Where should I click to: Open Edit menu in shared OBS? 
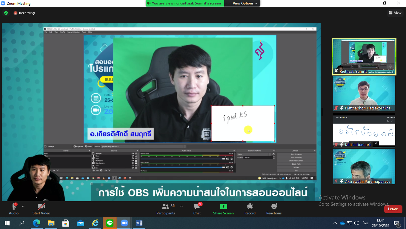point(51,32)
